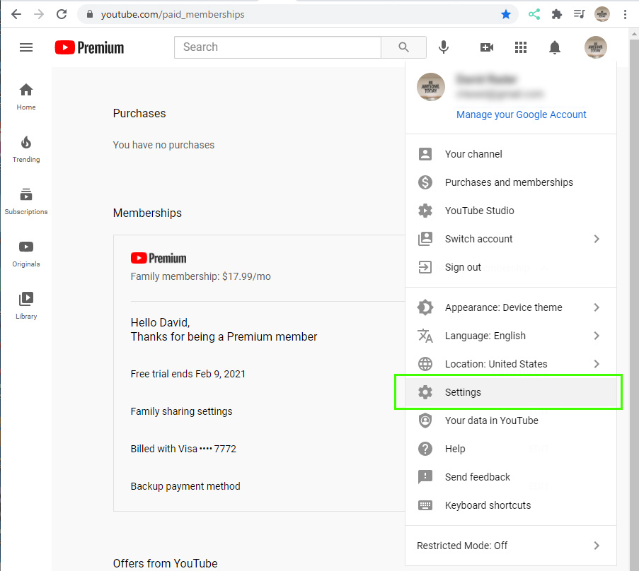Click Free trial ends Feb 9, 2021
The height and width of the screenshot is (571, 639).
[188, 374]
